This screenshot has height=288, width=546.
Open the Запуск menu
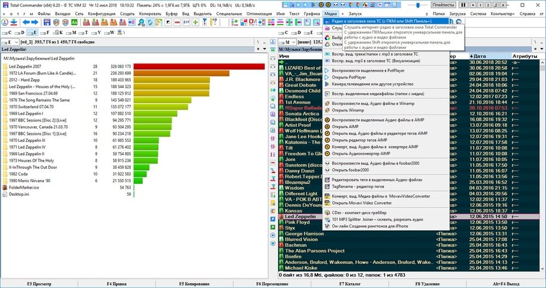click(355, 14)
